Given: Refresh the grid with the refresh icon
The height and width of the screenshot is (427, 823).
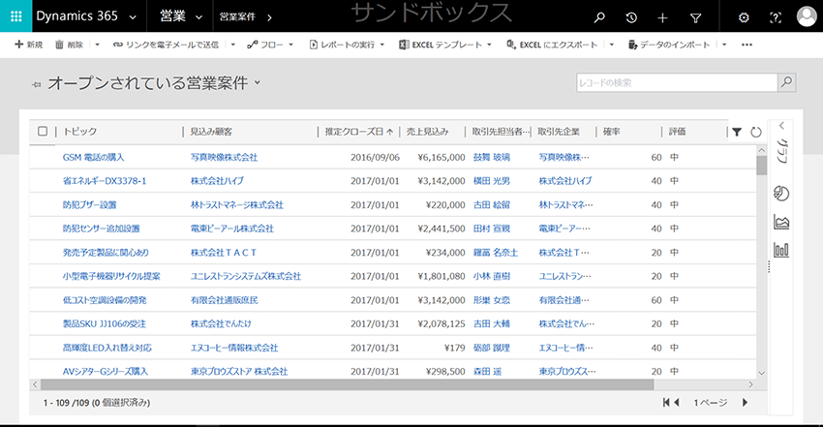Looking at the screenshot, I should coord(756,133).
